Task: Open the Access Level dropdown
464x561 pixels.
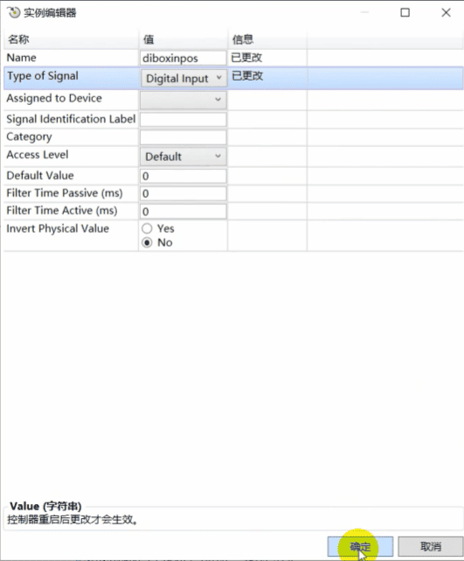Action: (x=184, y=157)
